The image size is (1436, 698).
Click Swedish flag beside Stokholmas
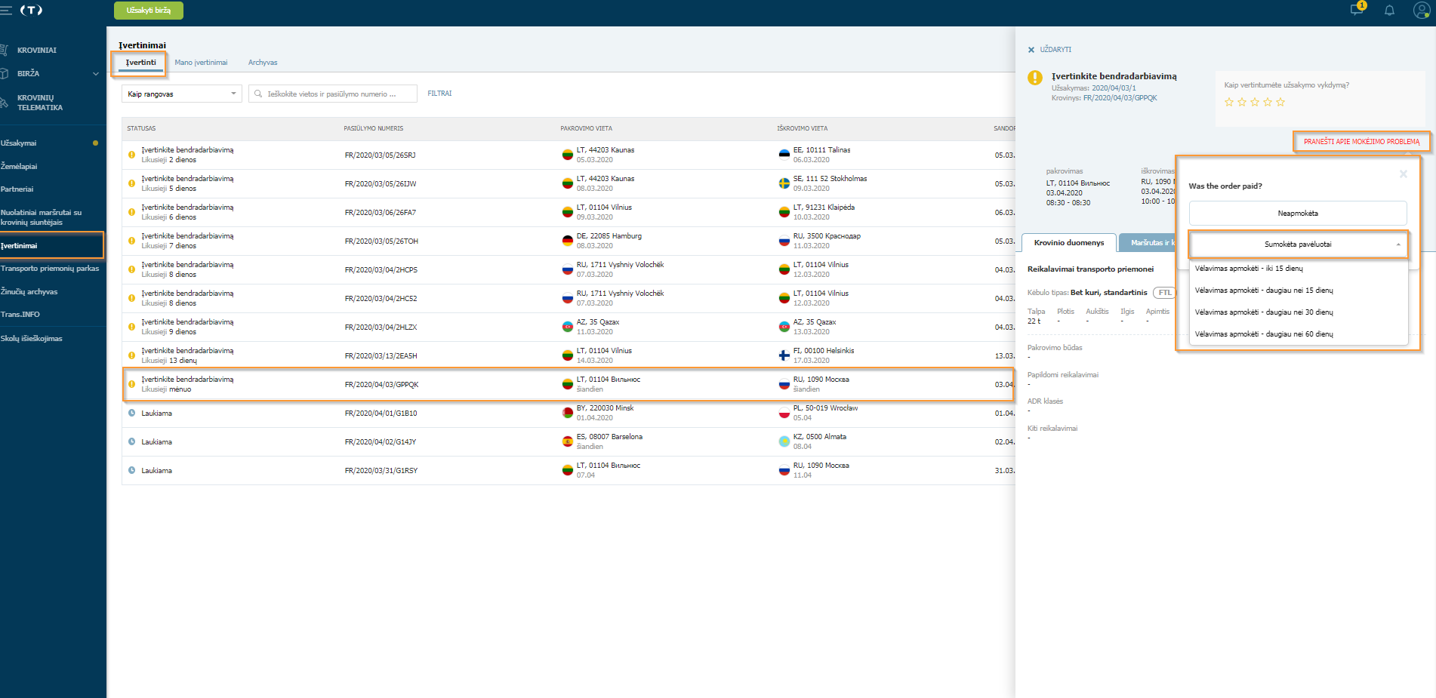pos(784,183)
